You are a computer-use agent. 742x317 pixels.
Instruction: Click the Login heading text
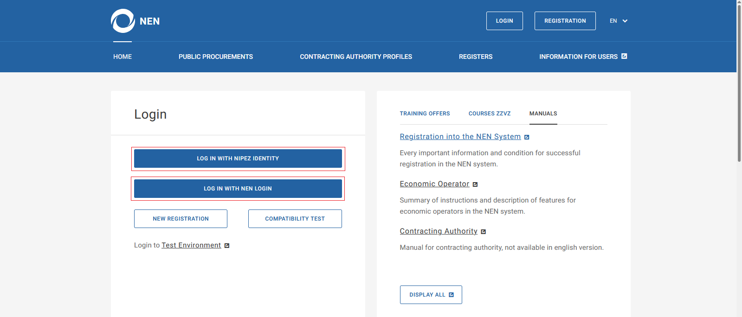(150, 114)
